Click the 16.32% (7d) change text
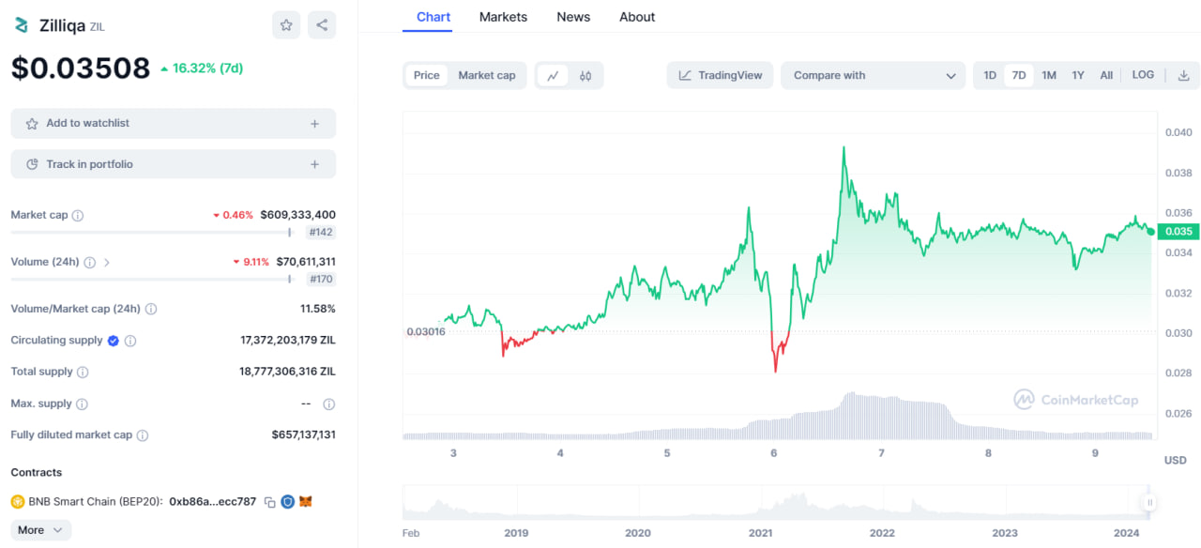This screenshot has width=1201, height=548. pyautogui.click(x=202, y=68)
